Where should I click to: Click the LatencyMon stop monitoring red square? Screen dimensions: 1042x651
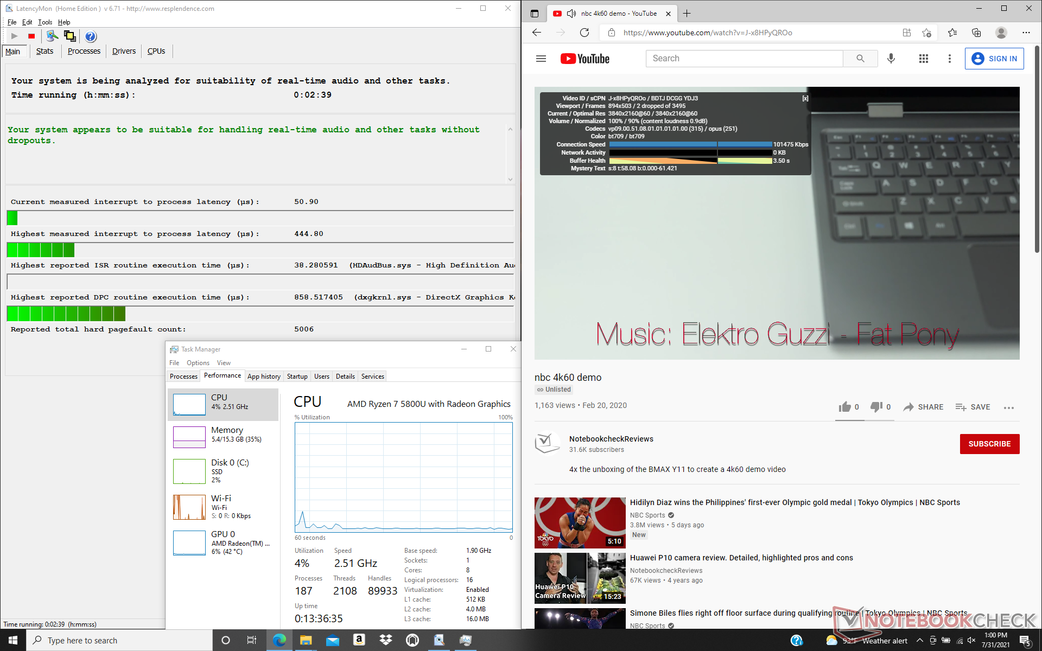31,36
